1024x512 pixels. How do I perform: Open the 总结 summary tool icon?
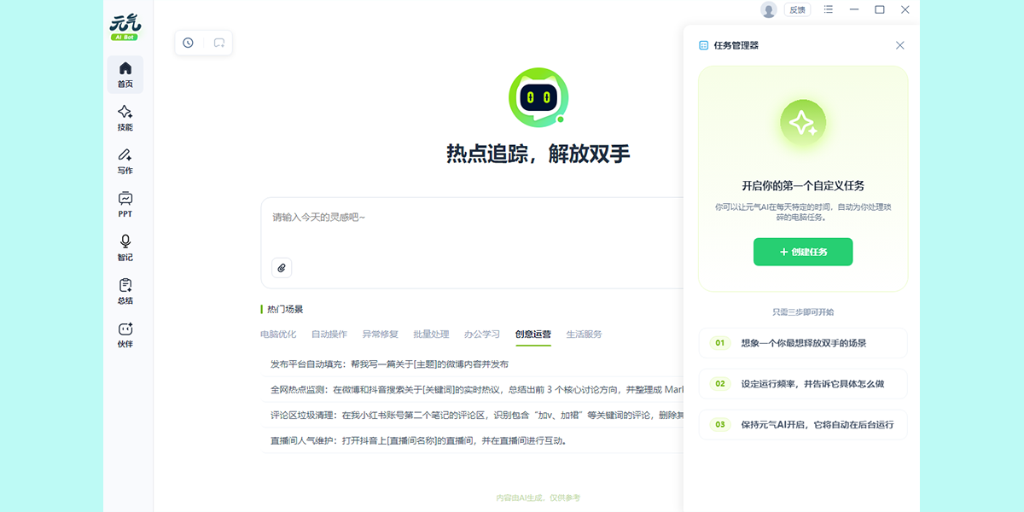click(x=125, y=289)
